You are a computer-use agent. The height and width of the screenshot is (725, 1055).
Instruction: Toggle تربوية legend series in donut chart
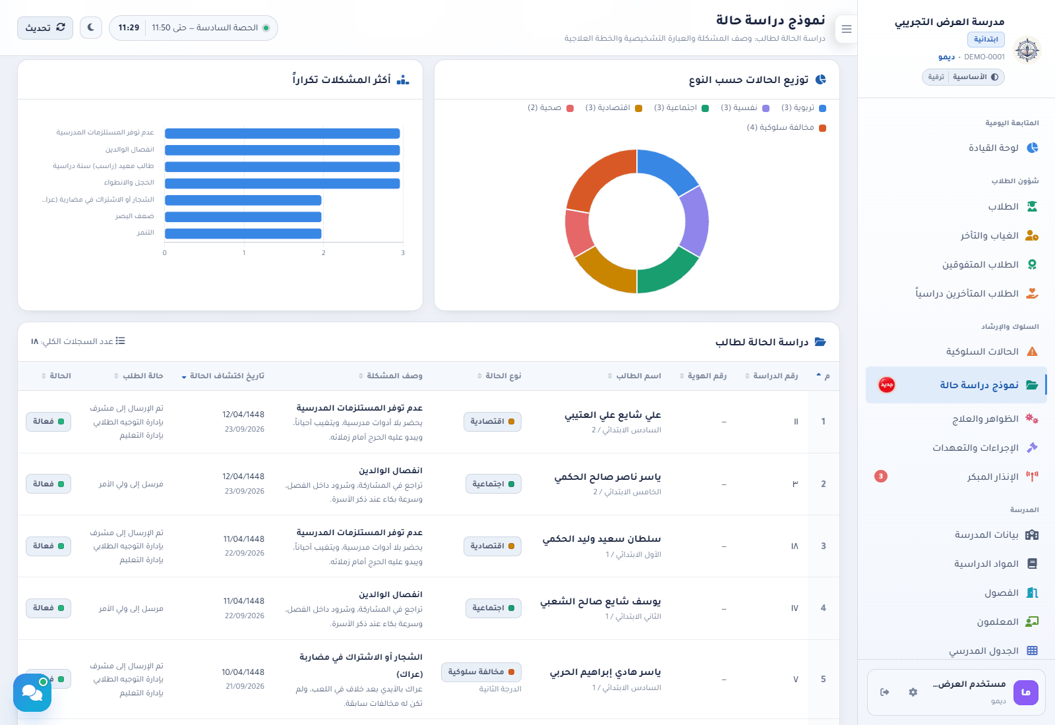(803, 108)
